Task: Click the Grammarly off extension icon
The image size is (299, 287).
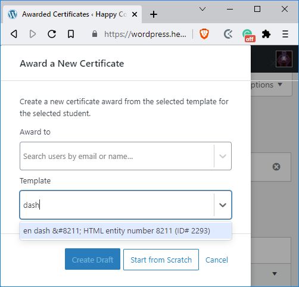Action: [248, 35]
